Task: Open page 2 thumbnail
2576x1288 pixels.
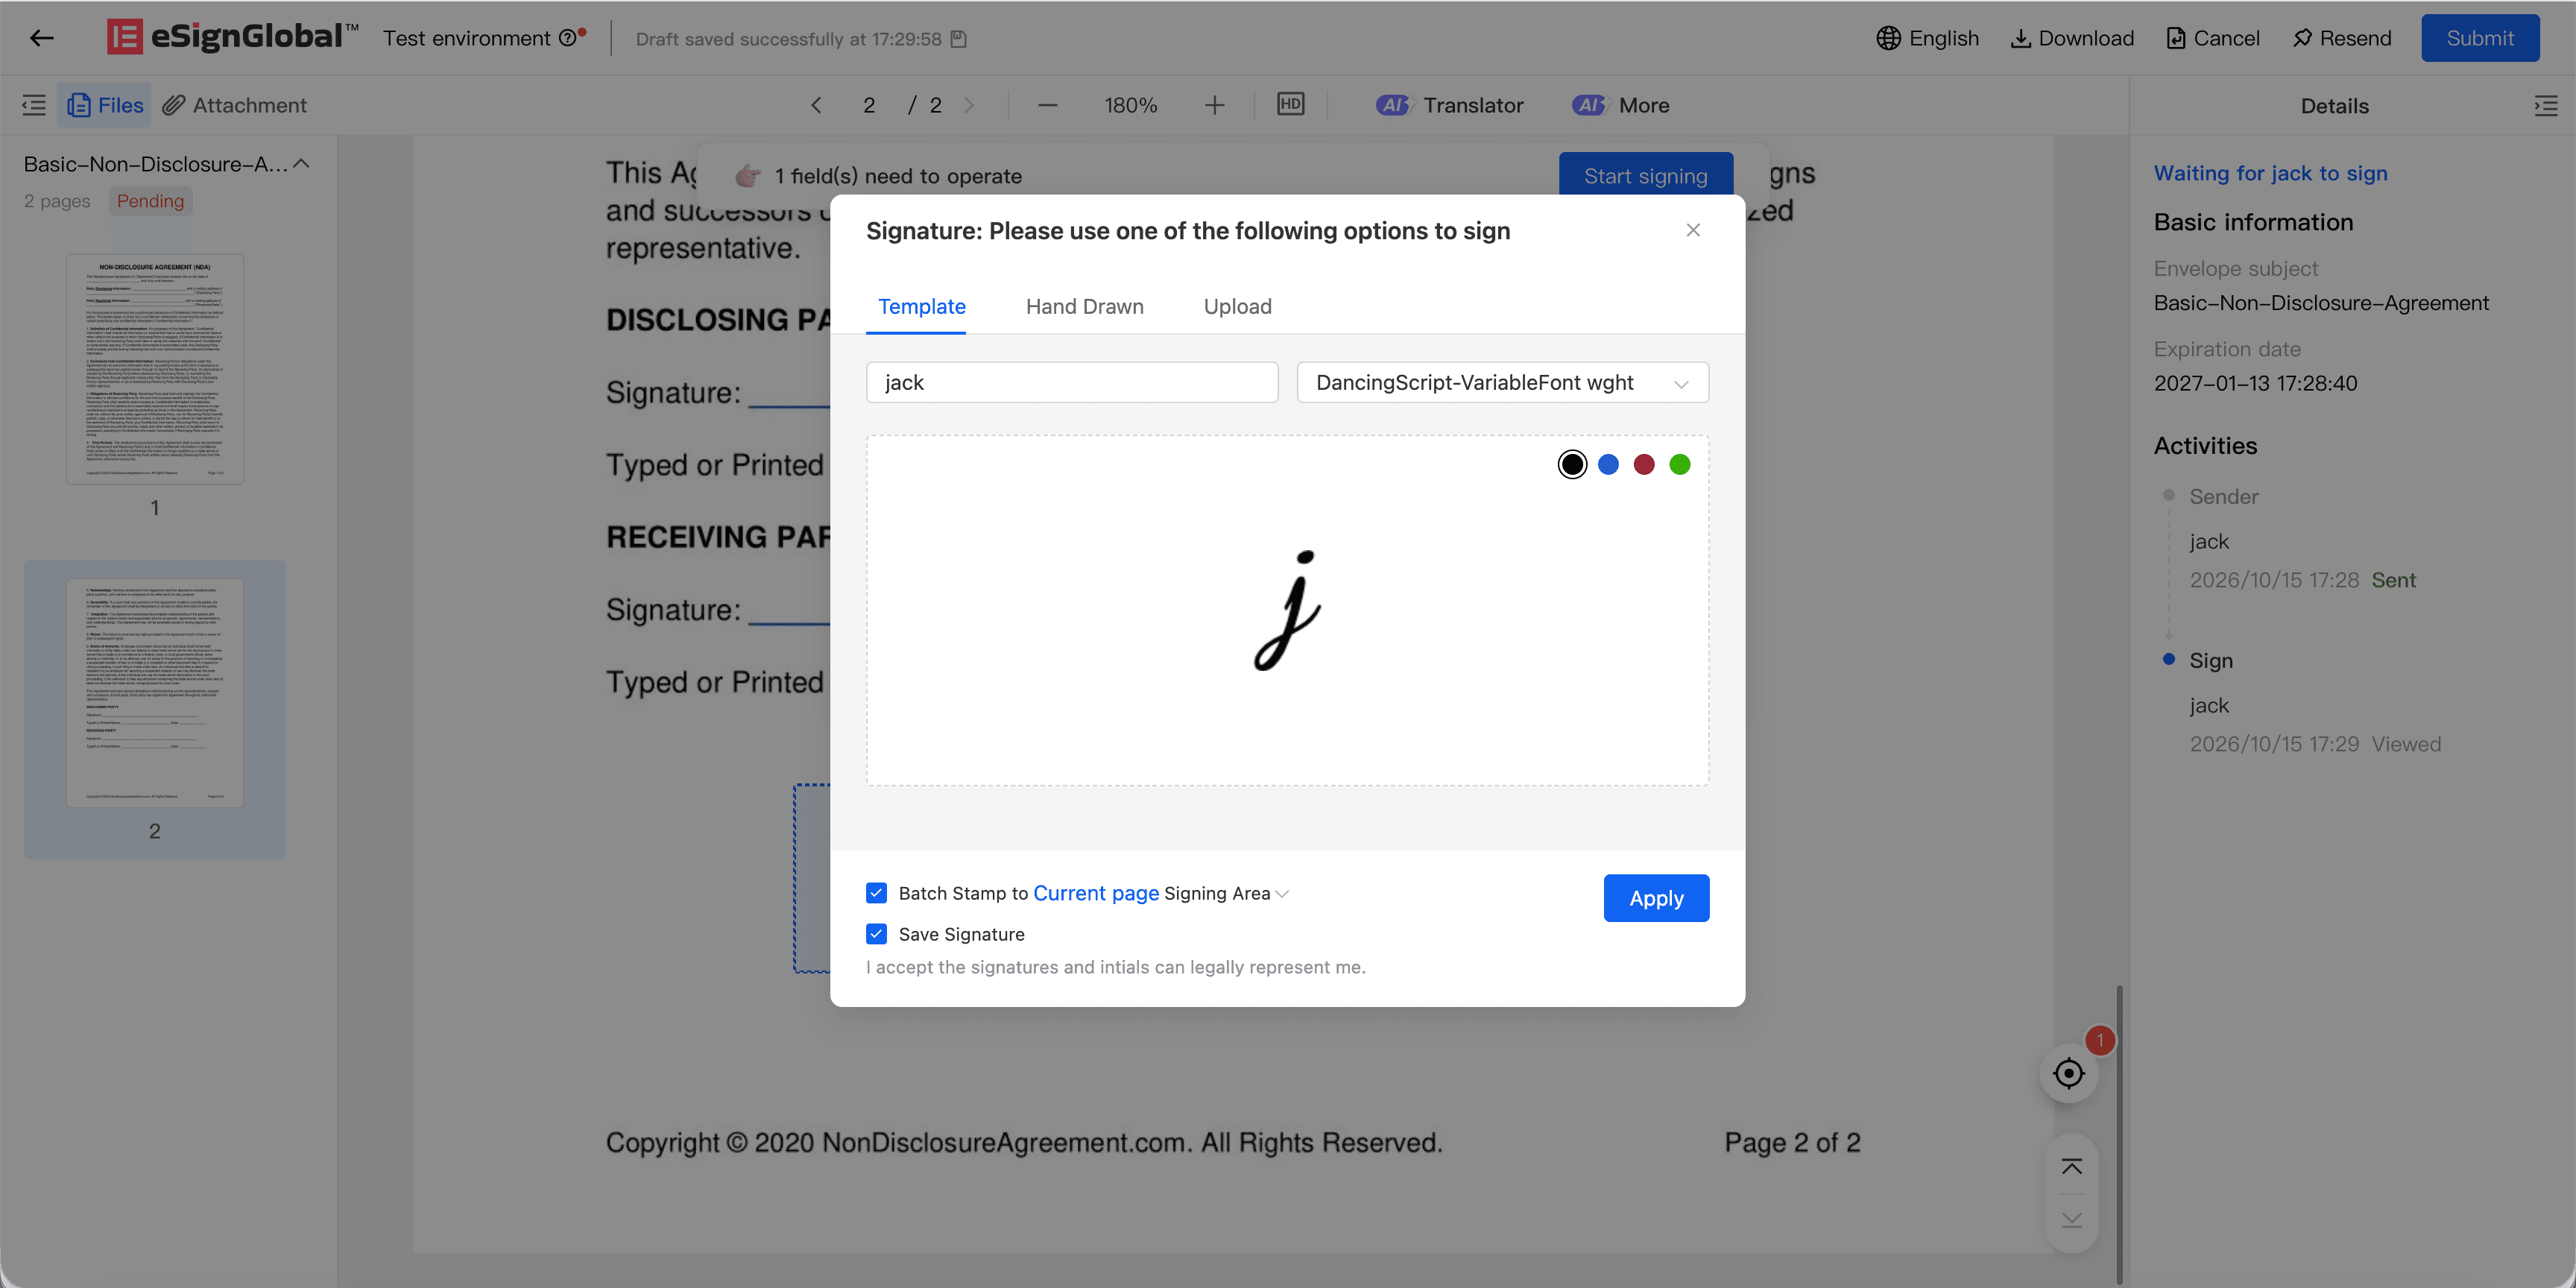Action: 155,692
